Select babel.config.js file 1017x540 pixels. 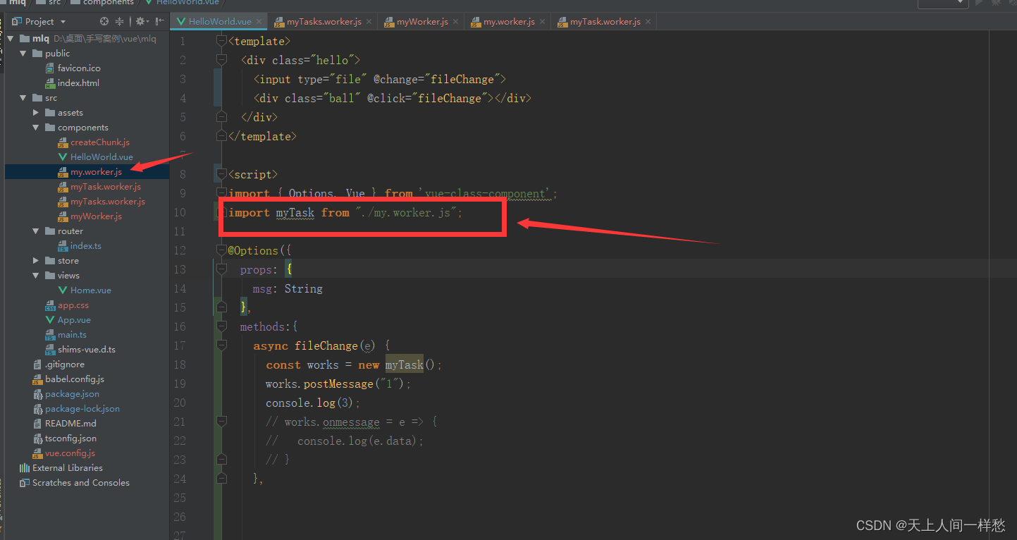pos(68,379)
